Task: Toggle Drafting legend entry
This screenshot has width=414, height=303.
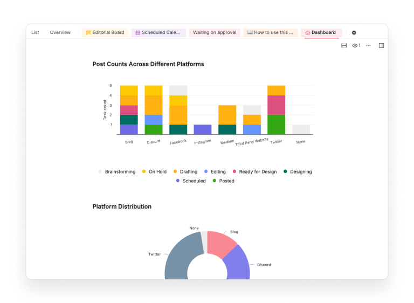Action: click(x=185, y=171)
